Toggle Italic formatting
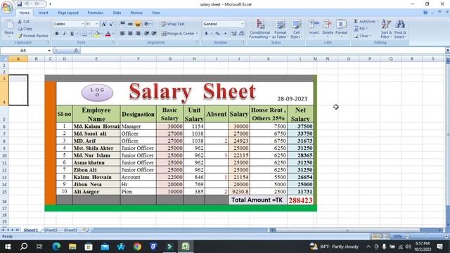Screen dimensions: 450x253 pos(64,34)
